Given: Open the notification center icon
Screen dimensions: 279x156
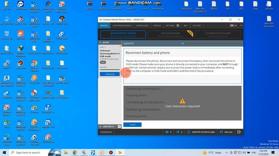Looking at the screenshot, I should pyautogui.click(x=273, y=153).
